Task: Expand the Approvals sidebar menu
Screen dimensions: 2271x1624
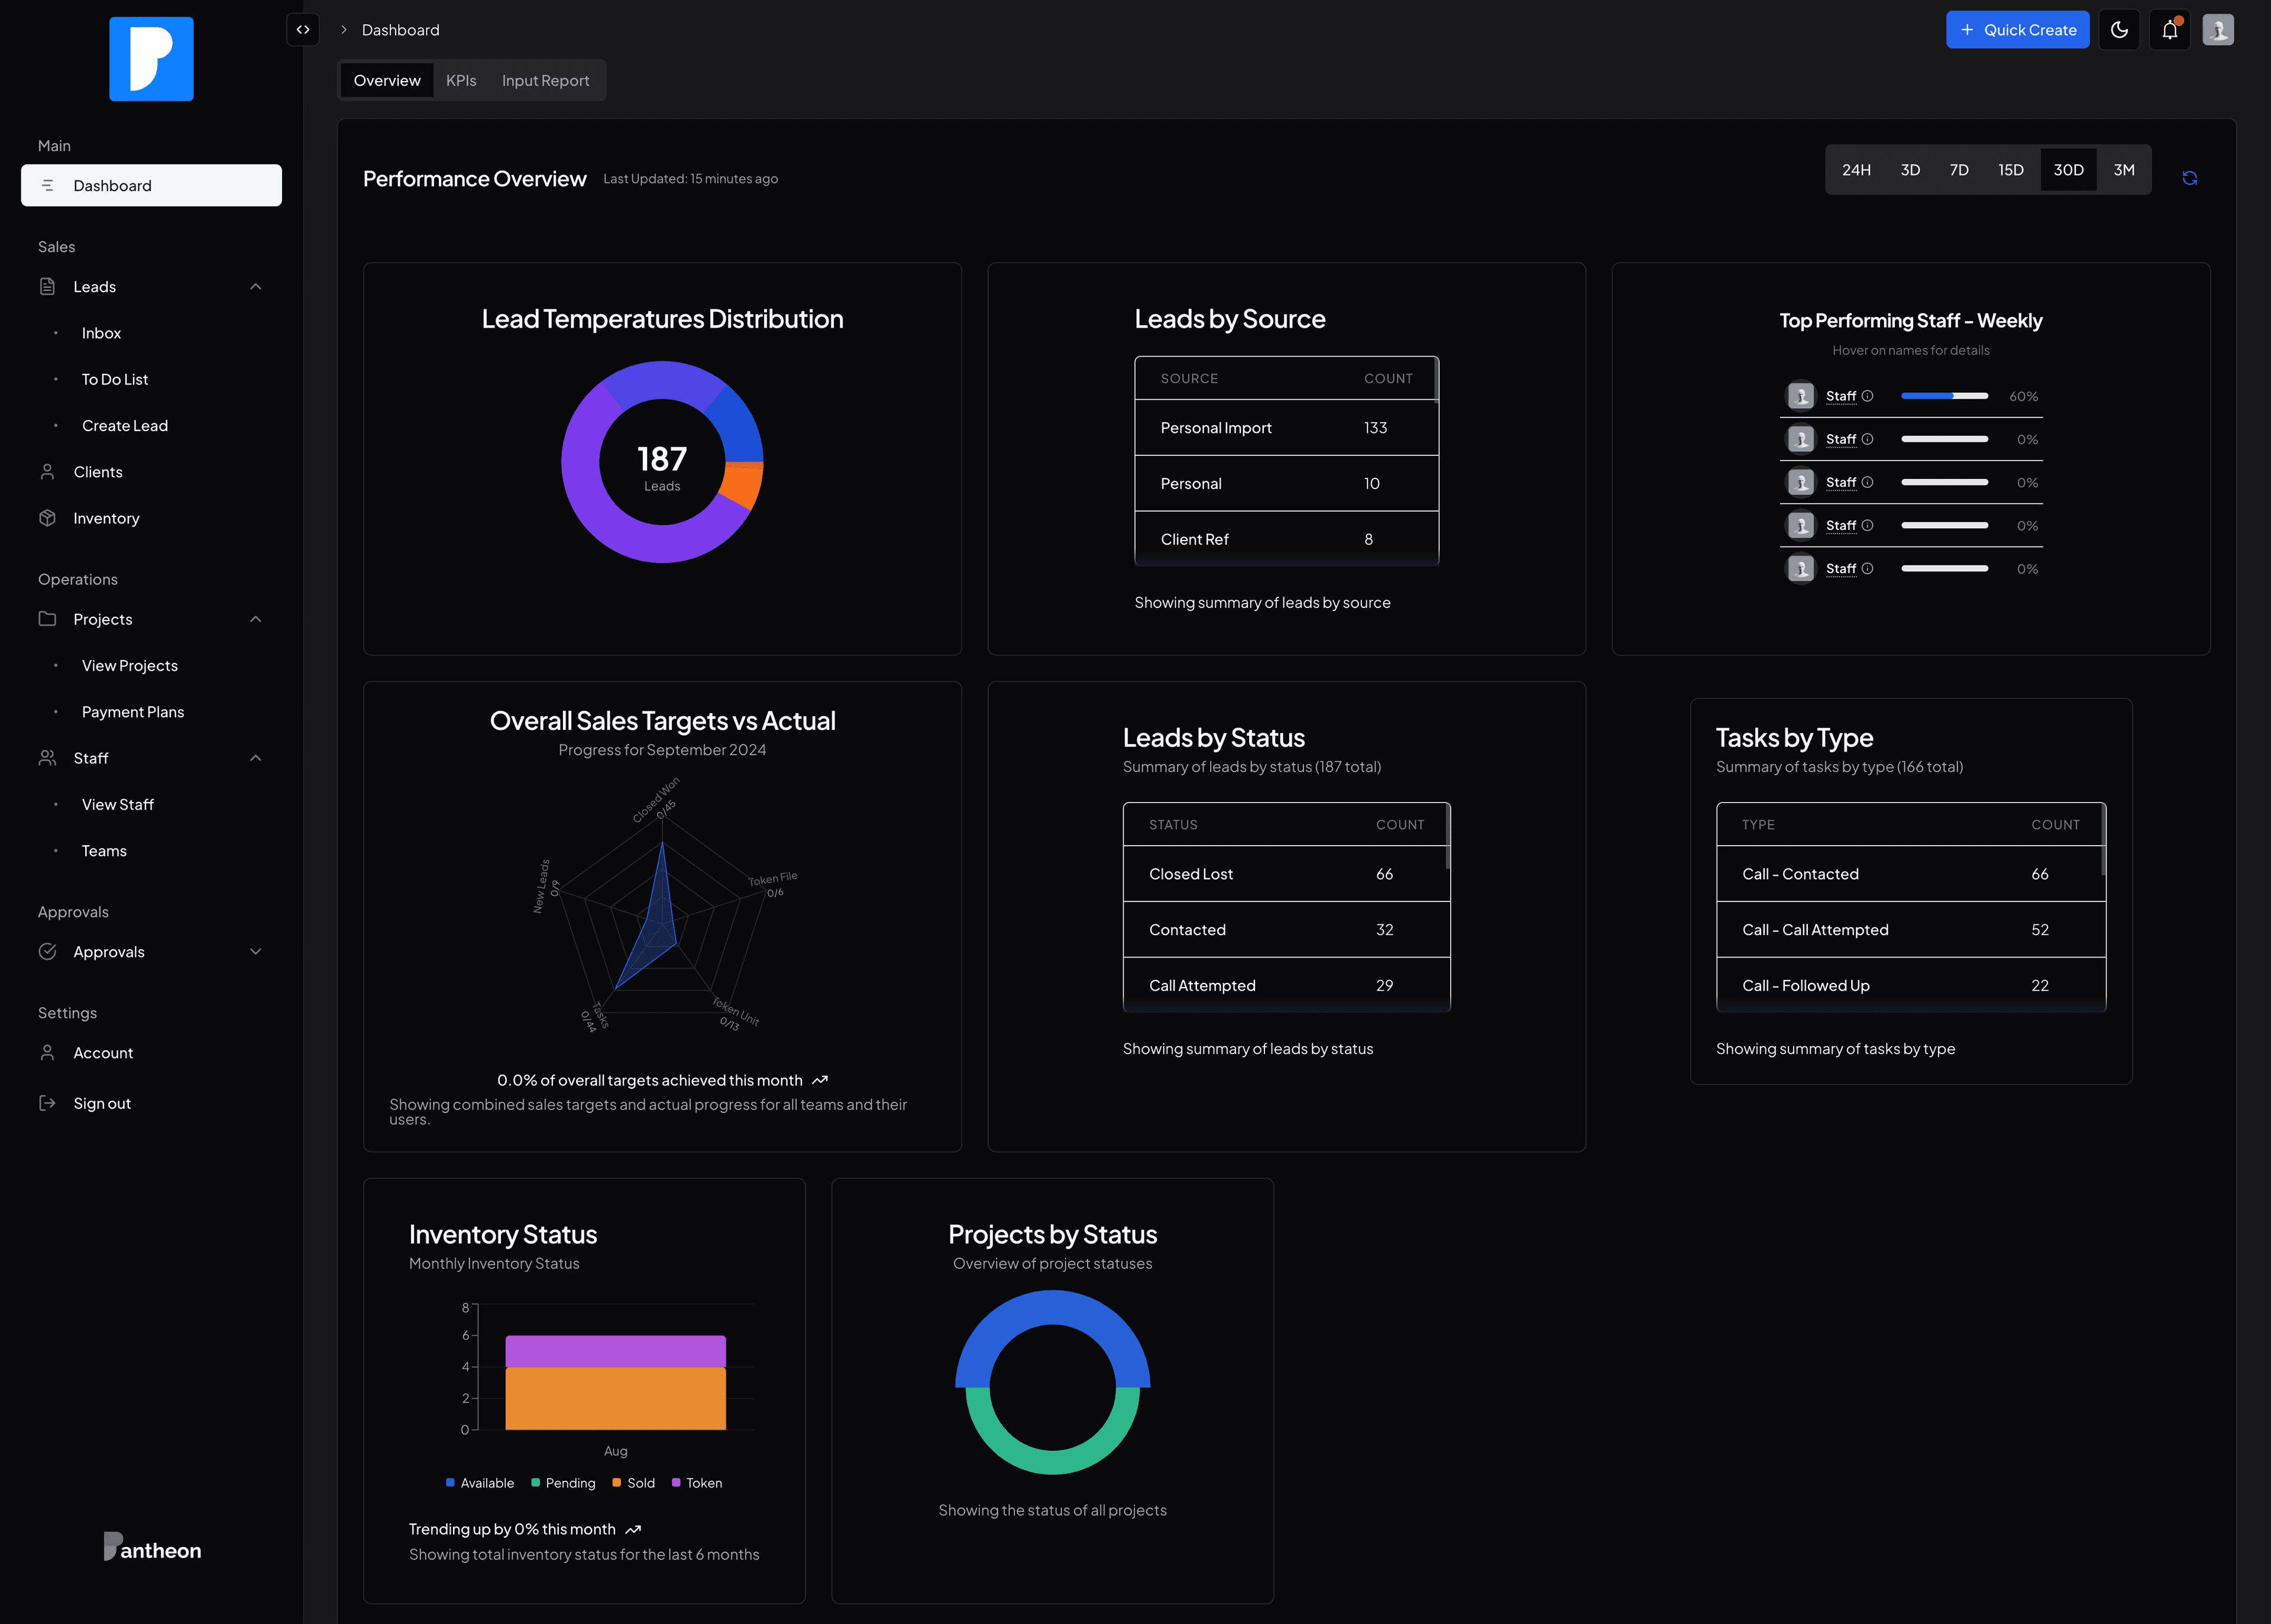Action: click(255, 952)
